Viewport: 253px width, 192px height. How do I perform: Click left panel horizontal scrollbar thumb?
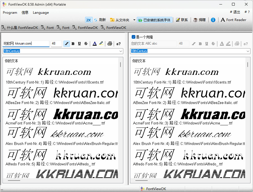pos(14,181)
